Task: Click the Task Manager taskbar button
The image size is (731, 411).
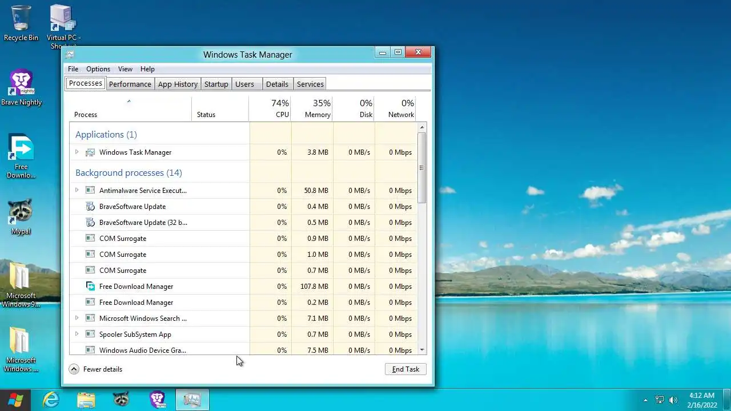Action: [x=192, y=400]
